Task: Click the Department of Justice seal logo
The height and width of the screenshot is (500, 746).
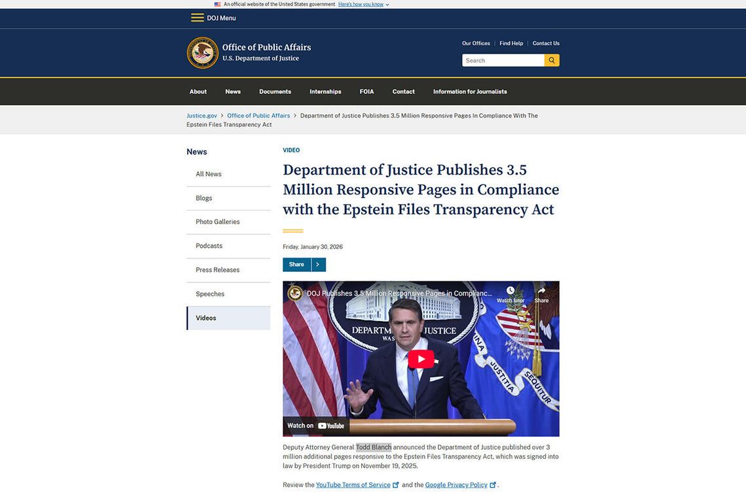Action: (x=202, y=53)
